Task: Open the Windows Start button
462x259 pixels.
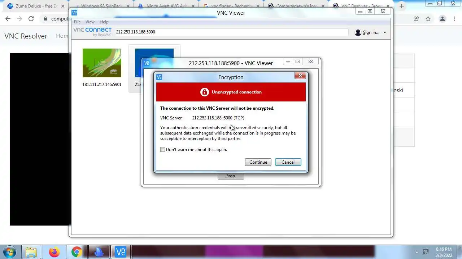Action: [x=9, y=252]
